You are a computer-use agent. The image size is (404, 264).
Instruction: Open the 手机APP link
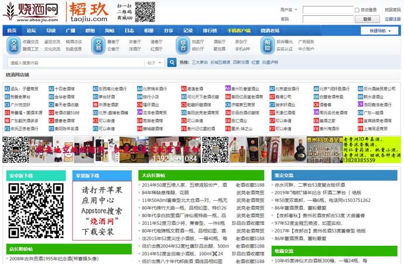(242, 49)
